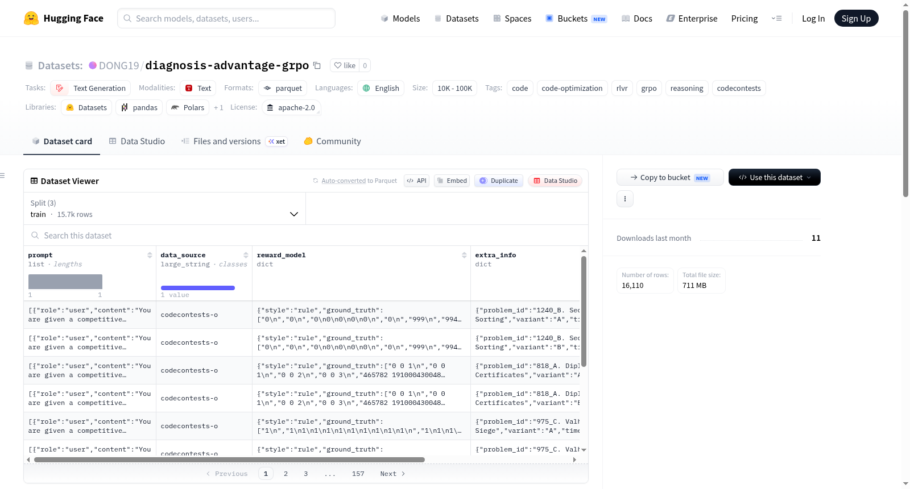
Task: Open the Enterprise nav item
Action: click(692, 18)
